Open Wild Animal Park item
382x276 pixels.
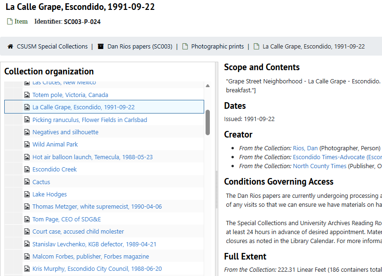pos(55,144)
